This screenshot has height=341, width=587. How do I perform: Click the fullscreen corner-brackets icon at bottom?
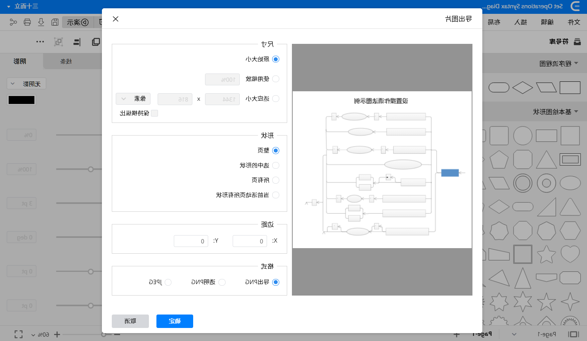[19, 334]
